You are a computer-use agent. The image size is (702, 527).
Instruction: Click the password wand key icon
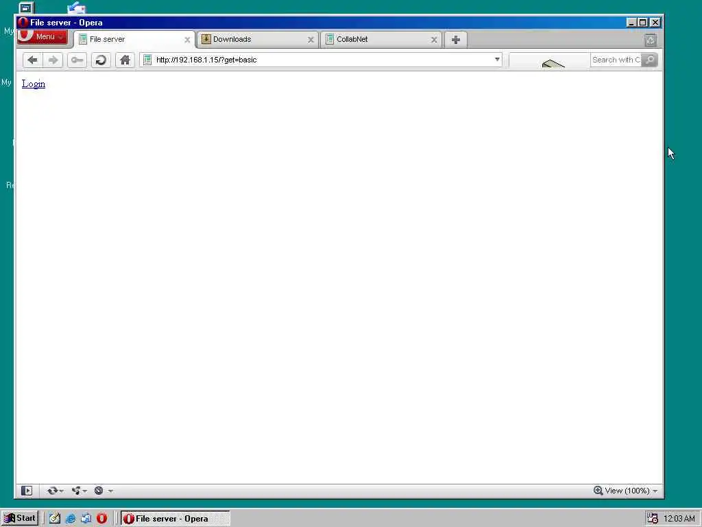77,60
